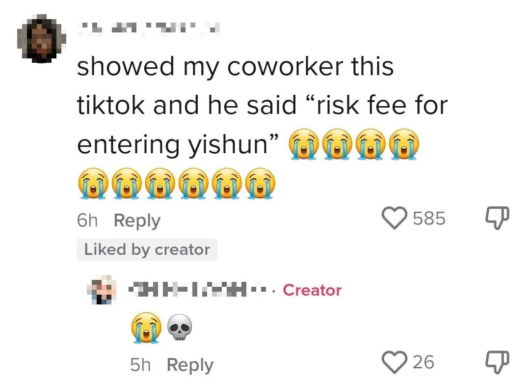This screenshot has width=530, height=385.
Task: Click the crying emoji in creator's reply
Action: (146, 328)
